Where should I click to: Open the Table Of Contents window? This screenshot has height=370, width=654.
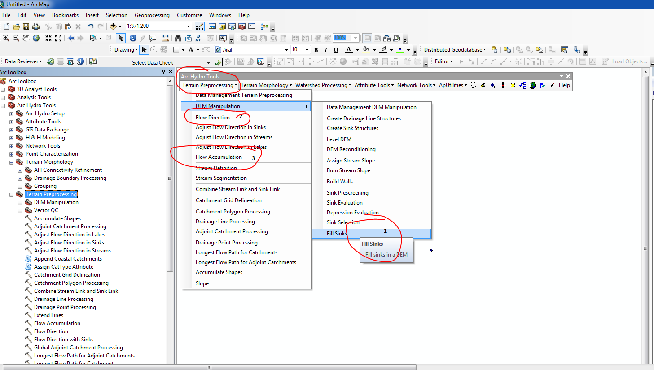212,26
